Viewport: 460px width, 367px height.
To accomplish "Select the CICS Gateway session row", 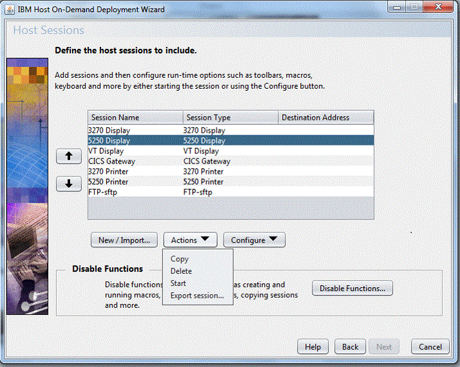I will (231, 161).
